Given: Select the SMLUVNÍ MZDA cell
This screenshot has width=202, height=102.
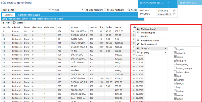Looking at the screenshot, I should coord(79,31).
